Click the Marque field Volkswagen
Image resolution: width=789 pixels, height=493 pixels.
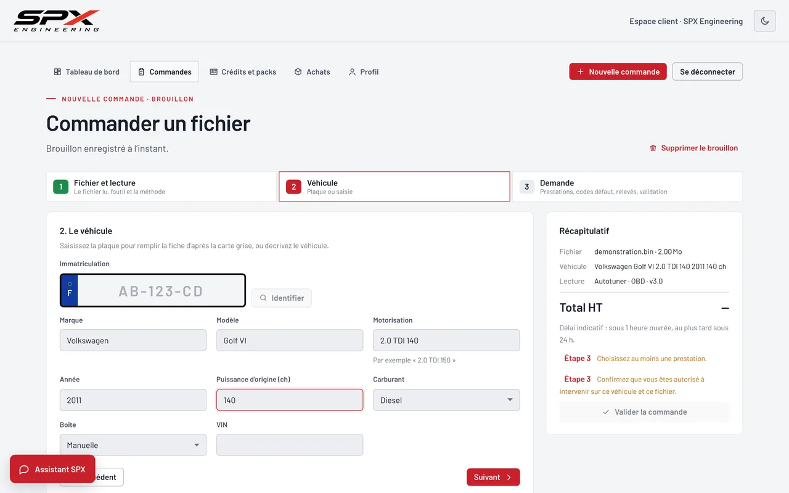click(133, 340)
